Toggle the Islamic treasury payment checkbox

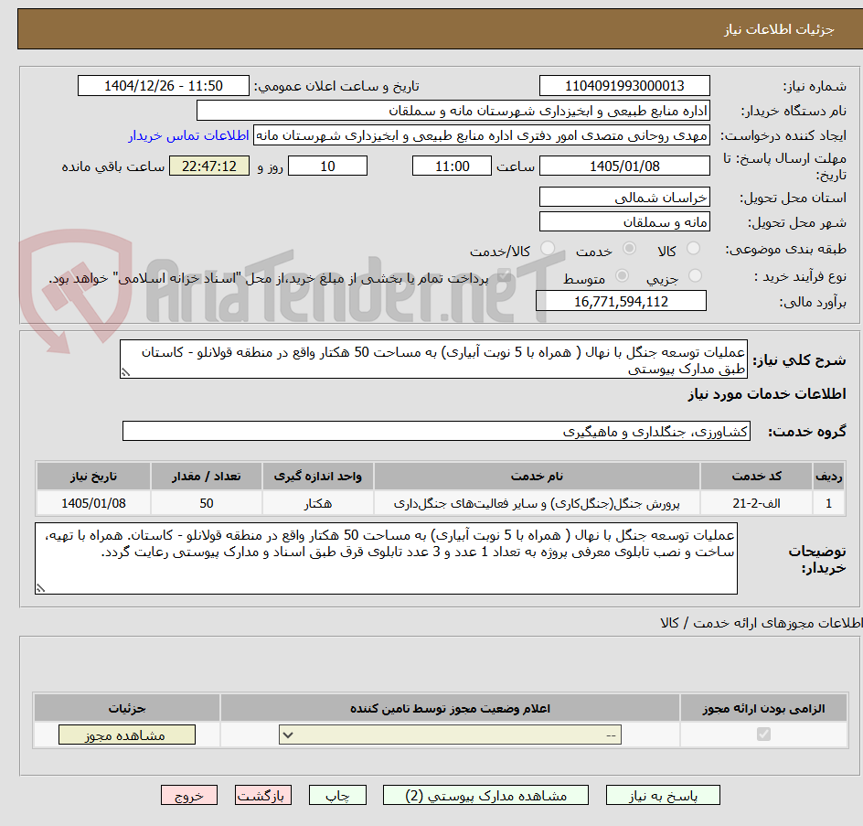(503, 277)
